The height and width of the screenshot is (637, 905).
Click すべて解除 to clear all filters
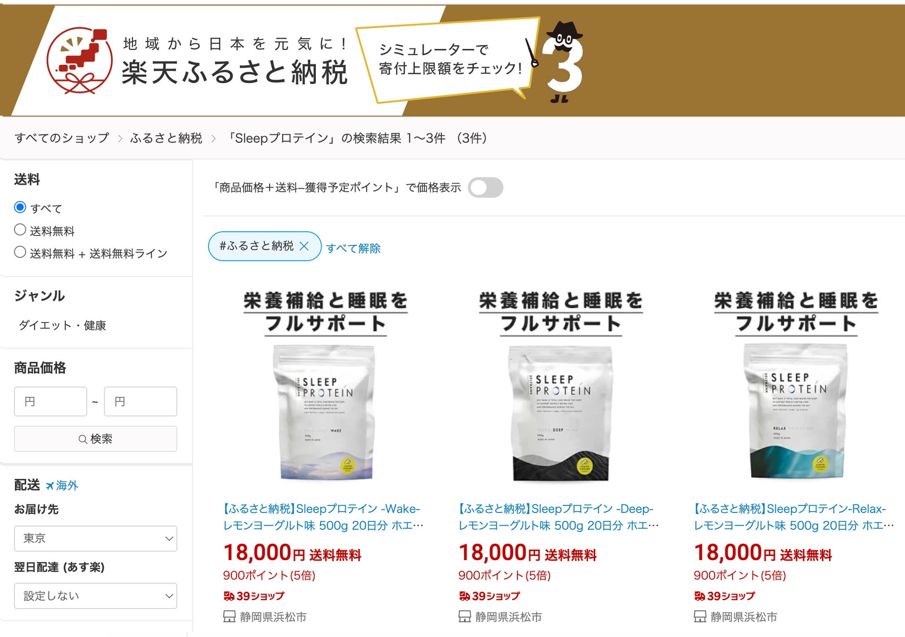click(x=353, y=249)
